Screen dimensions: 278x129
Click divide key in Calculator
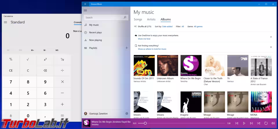(62, 71)
